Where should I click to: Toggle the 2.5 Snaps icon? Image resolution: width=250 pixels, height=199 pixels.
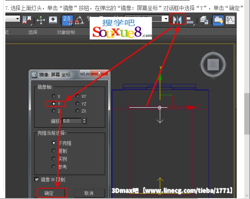pyautogui.click(x=67, y=20)
